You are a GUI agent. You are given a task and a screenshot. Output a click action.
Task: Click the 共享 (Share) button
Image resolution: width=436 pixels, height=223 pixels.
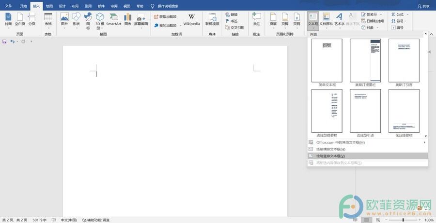(x=423, y=6)
